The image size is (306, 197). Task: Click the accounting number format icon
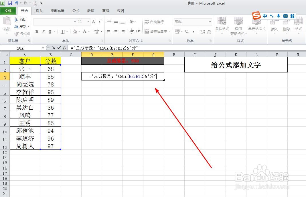point(177,31)
